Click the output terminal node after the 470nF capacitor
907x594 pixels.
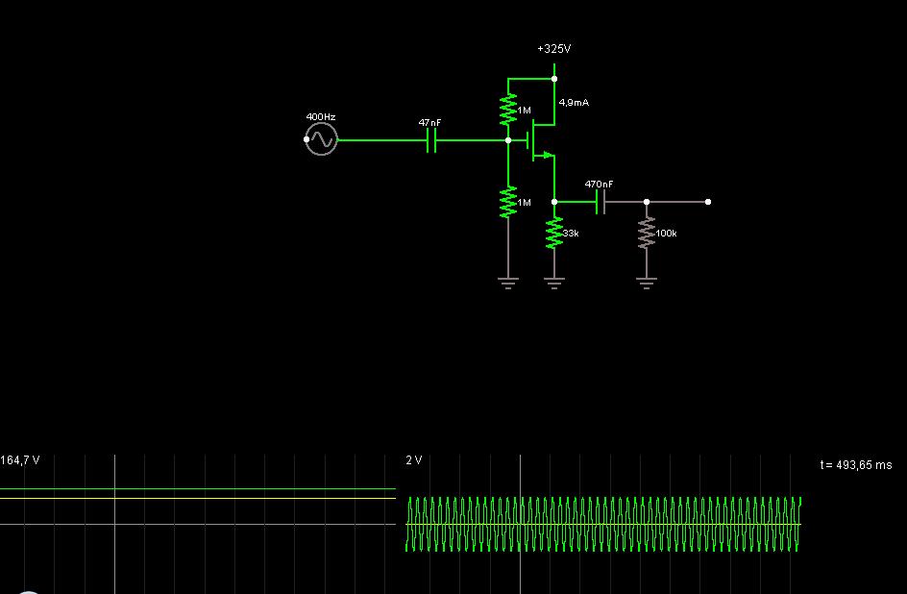pos(708,202)
